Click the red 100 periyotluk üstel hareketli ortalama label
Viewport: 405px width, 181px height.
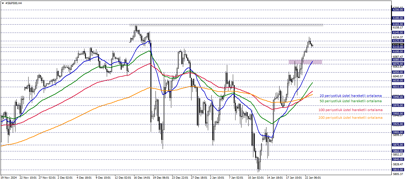pos(351,110)
